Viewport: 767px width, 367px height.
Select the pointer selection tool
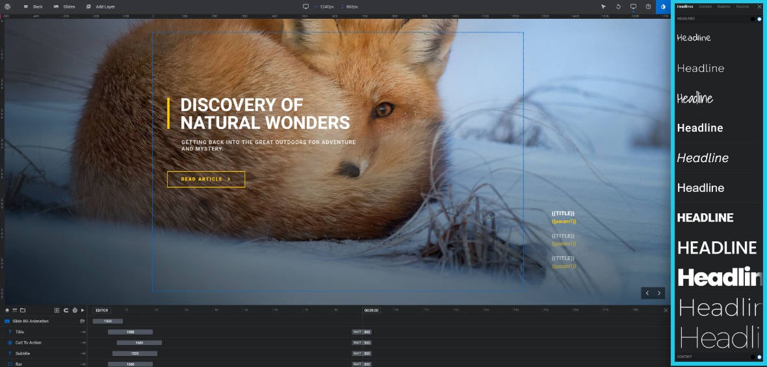click(603, 7)
